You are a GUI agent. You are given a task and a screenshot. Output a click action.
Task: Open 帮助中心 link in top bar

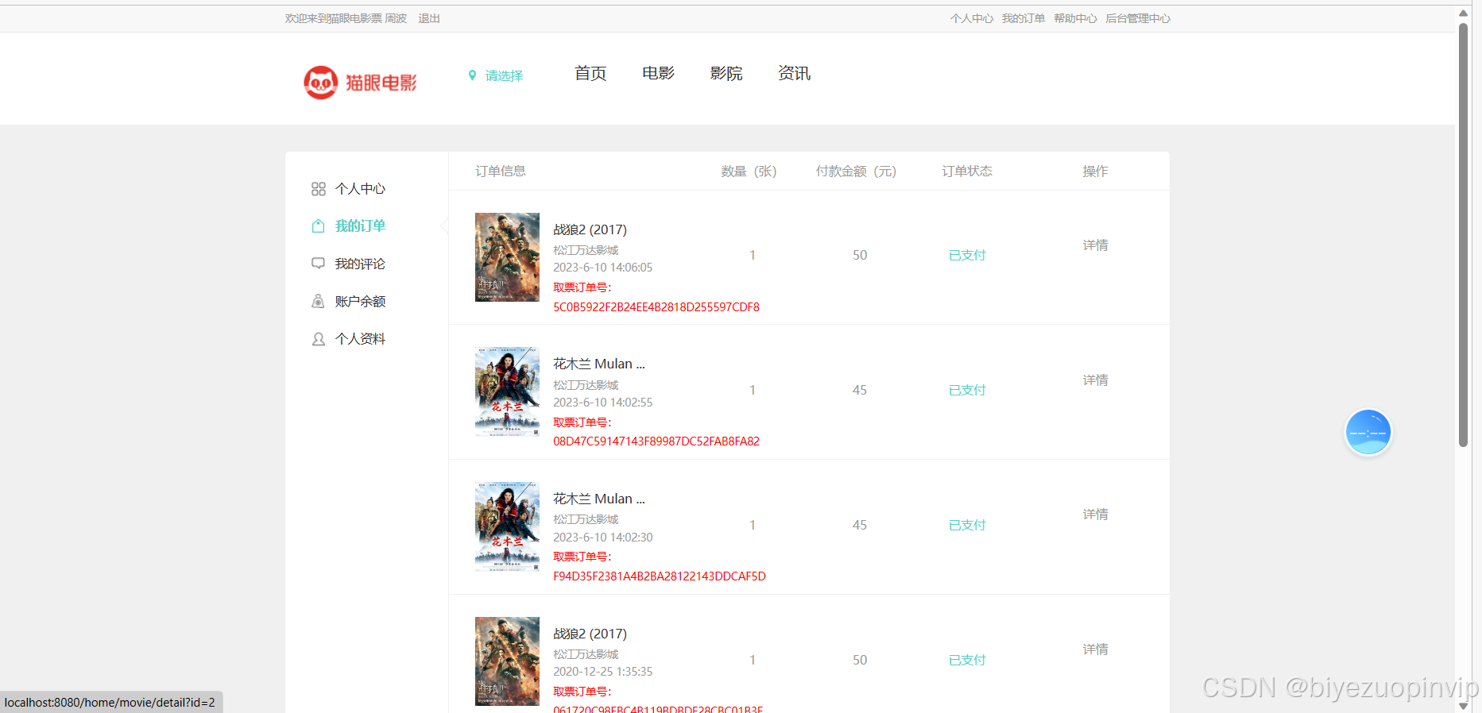(x=1075, y=18)
